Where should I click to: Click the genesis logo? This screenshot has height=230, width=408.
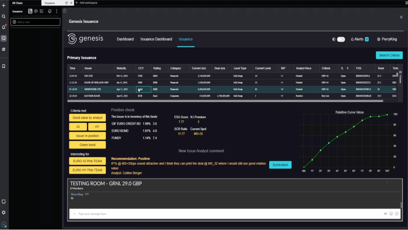[85, 39]
